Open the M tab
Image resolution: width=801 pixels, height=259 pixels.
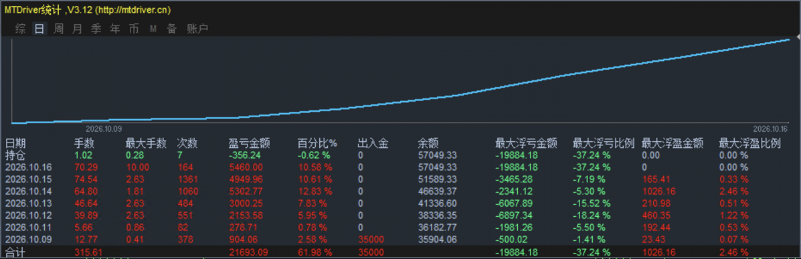[153, 29]
